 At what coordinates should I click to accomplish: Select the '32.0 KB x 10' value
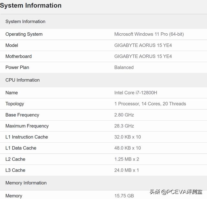pyautogui.click(x=127, y=137)
